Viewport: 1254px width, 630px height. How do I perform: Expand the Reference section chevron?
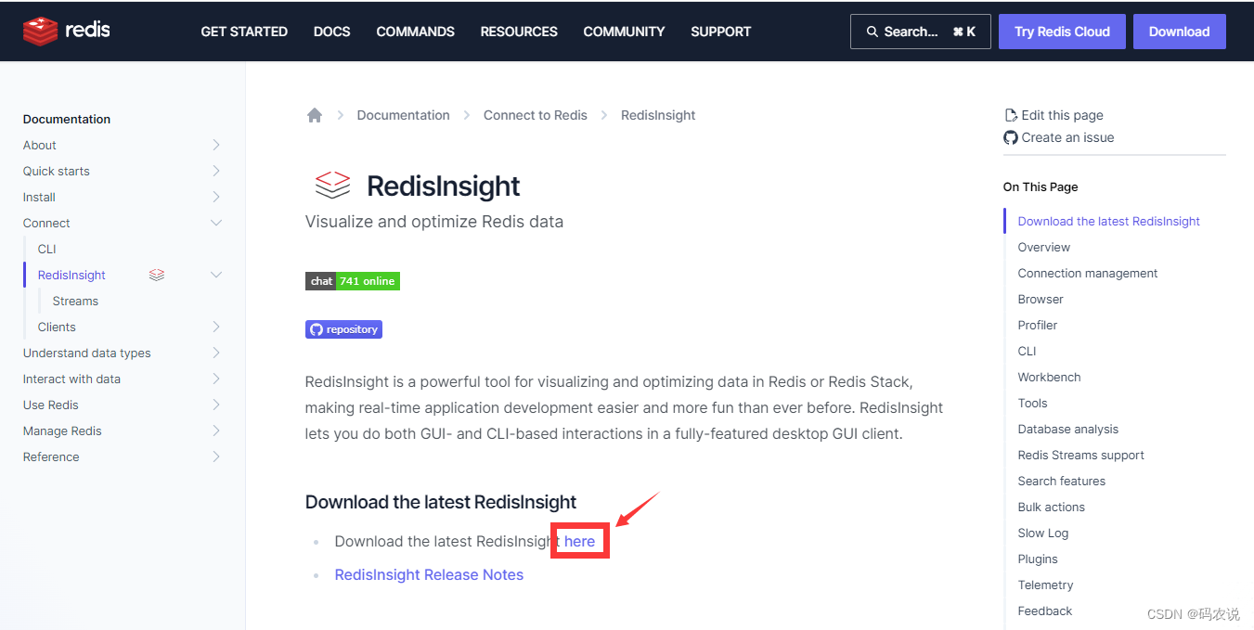[x=216, y=456]
